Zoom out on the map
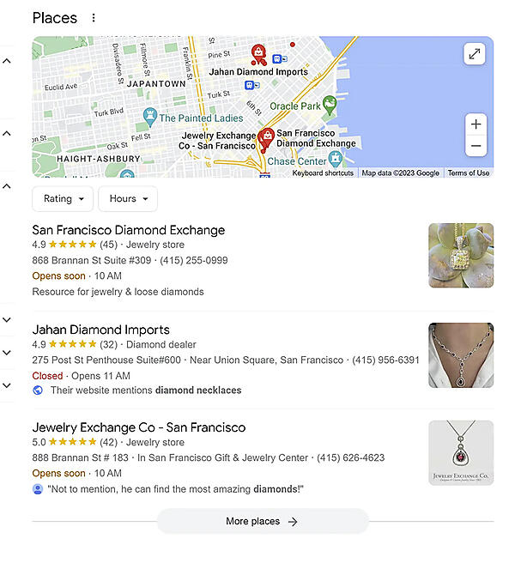 tap(476, 146)
